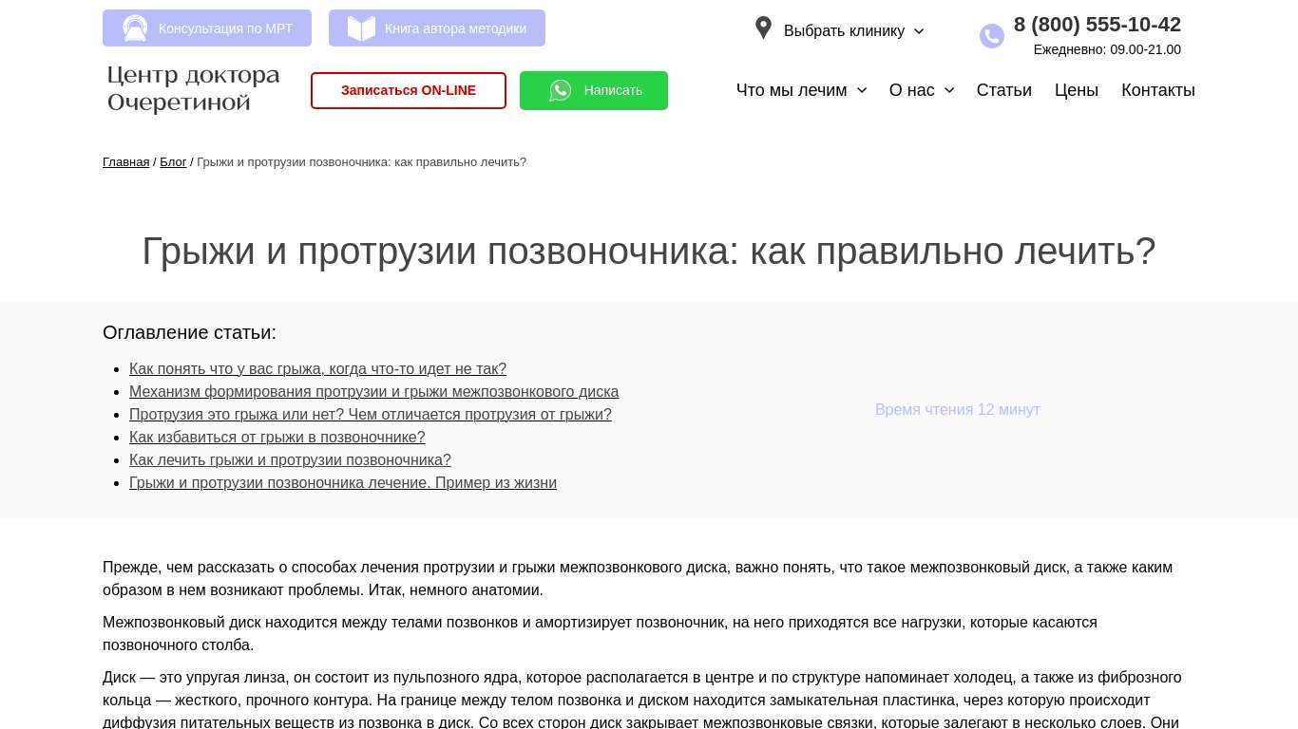The height and width of the screenshot is (729, 1298).
Task: Open the Центр доктора Очеретиной logo
Action: tap(194, 89)
